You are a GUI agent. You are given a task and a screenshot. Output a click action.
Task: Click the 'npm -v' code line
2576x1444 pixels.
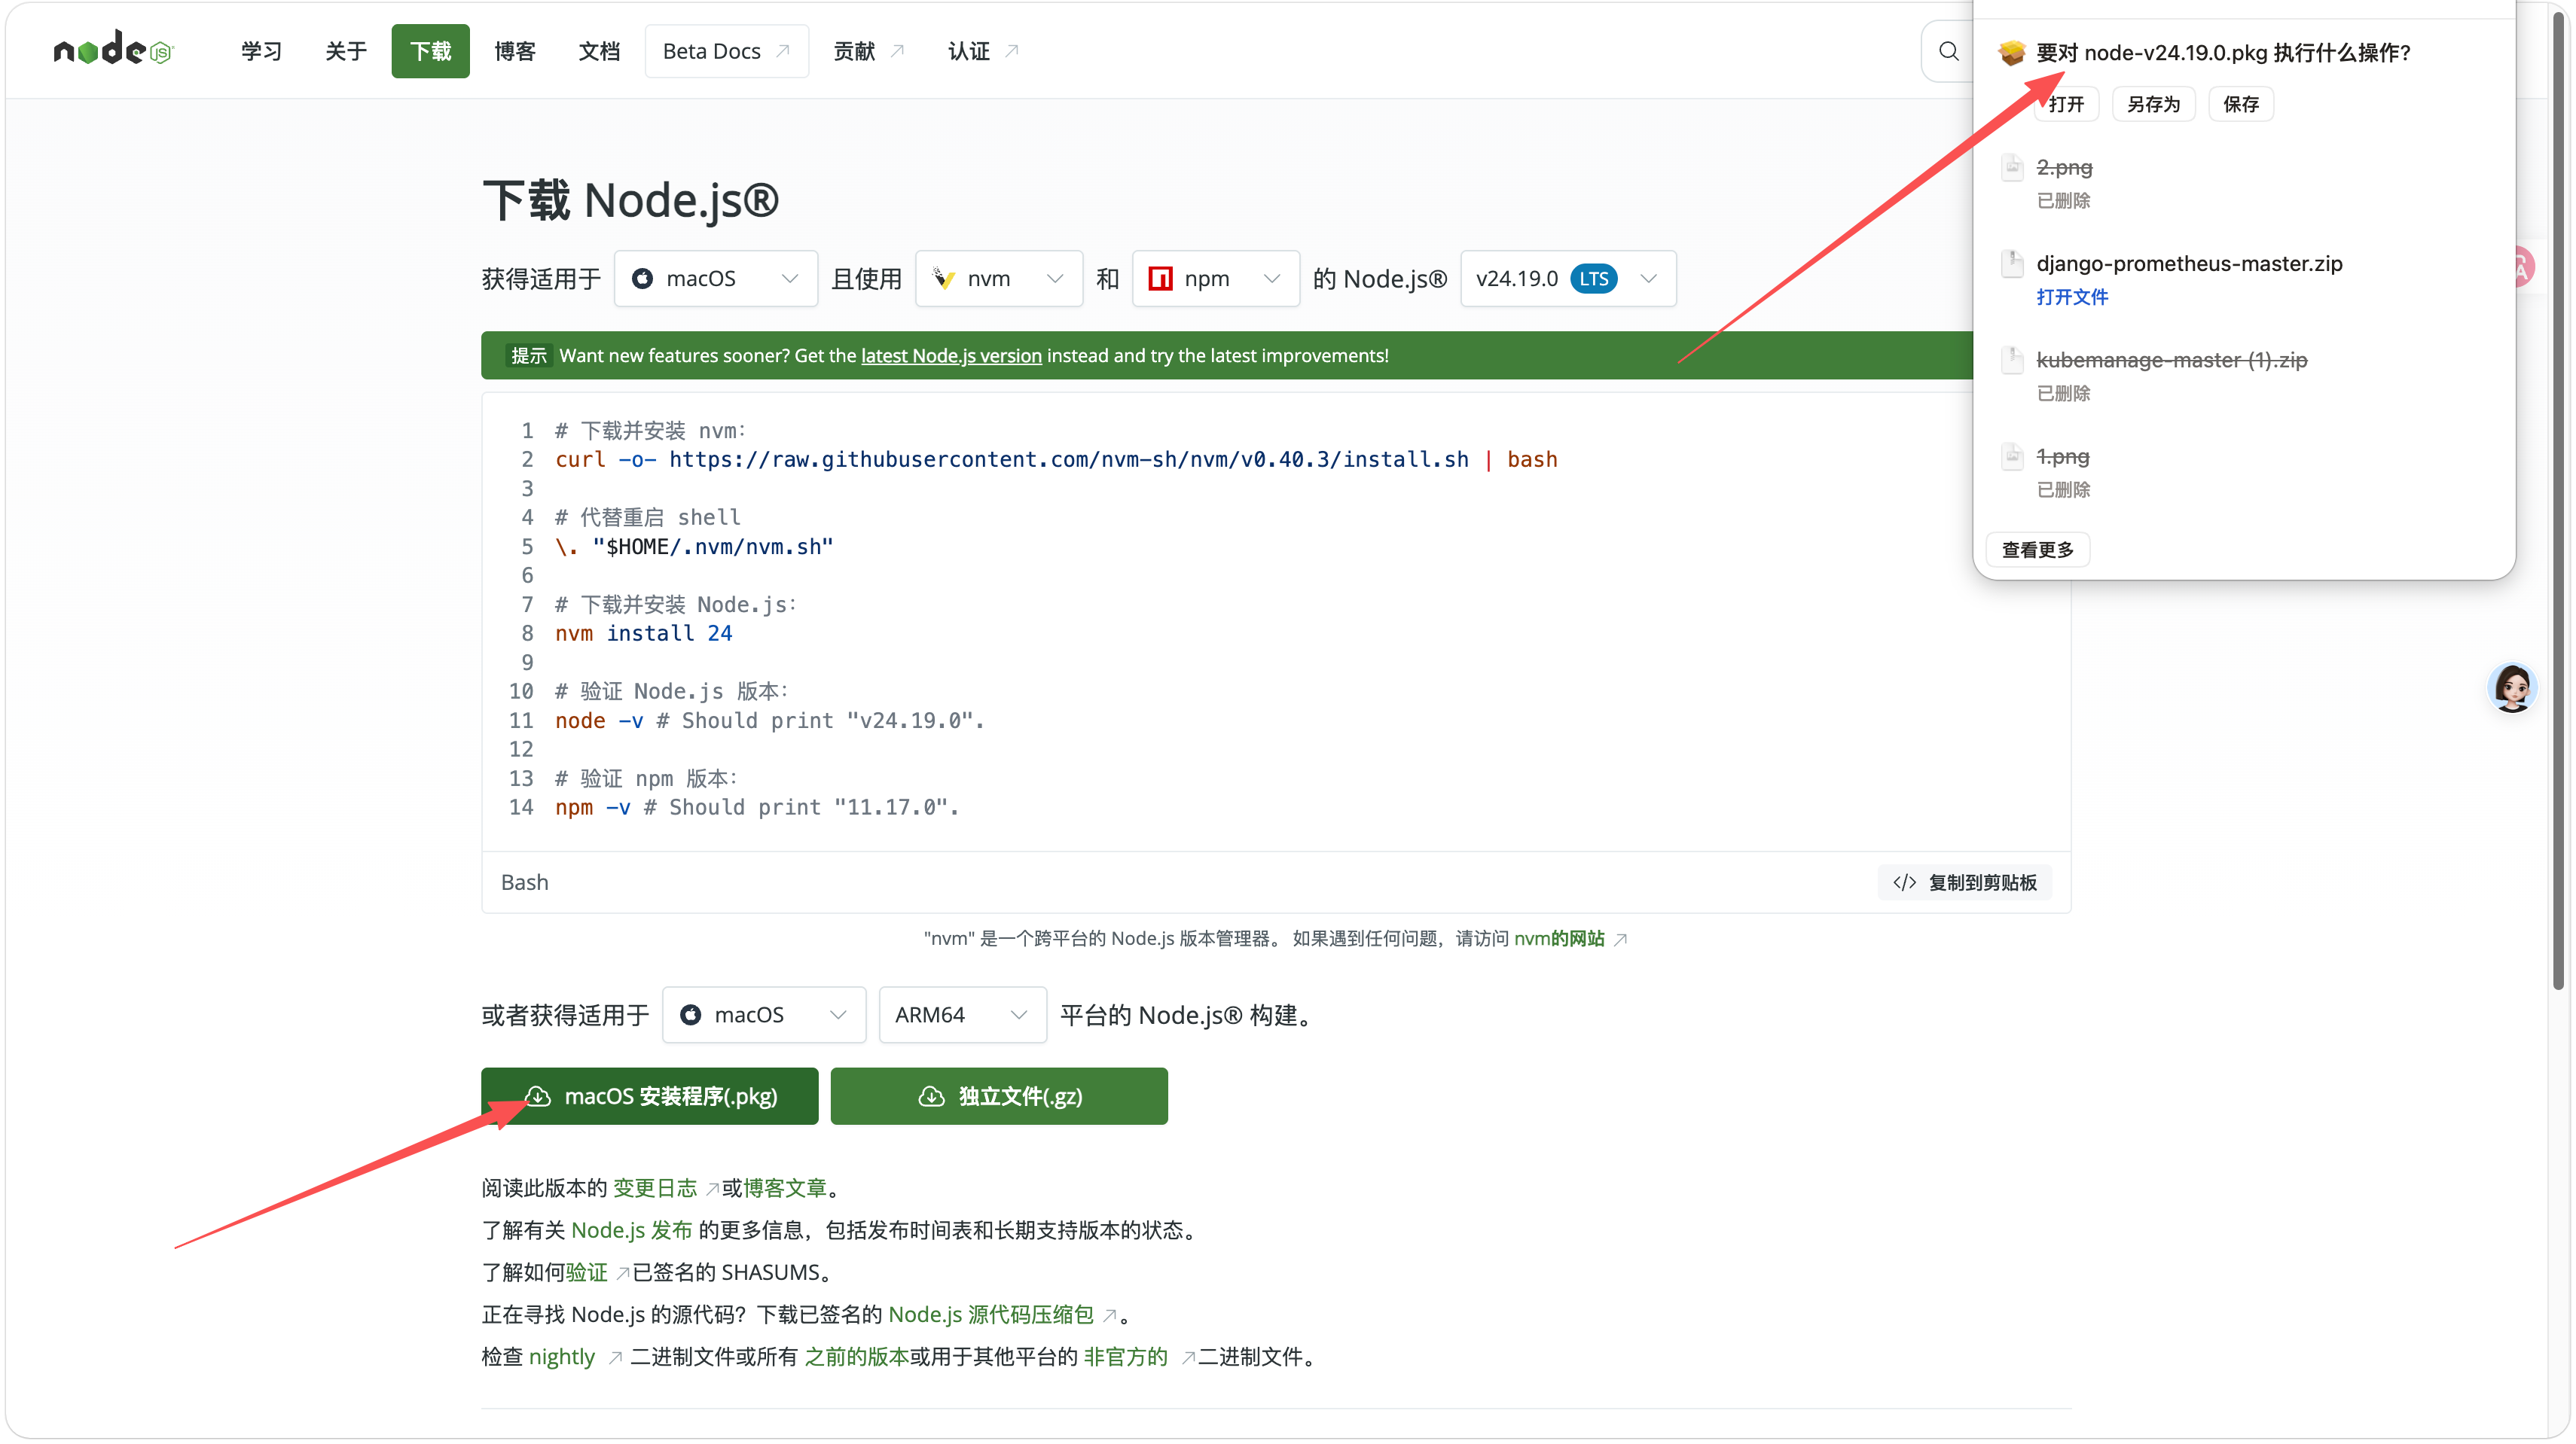coord(756,807)
